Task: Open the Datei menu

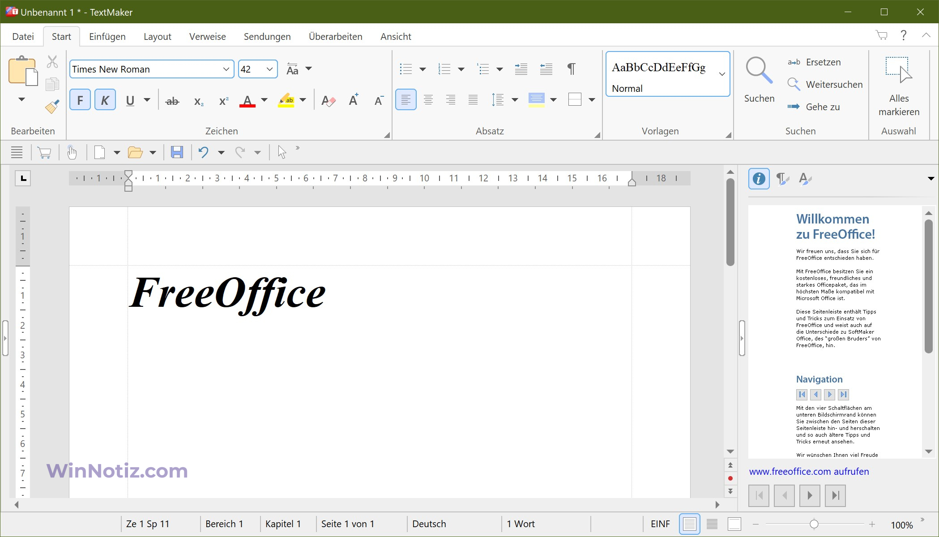Action: click(x=23, y=36)
